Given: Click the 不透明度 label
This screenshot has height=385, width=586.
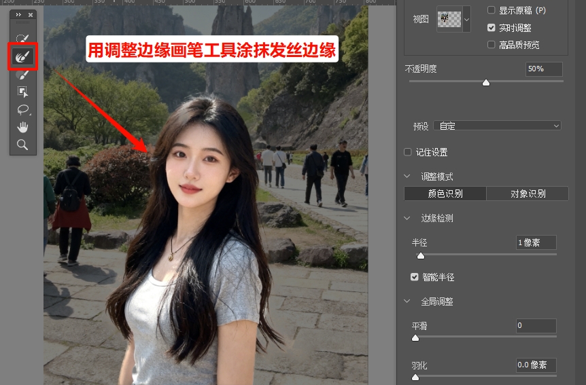Looking at the screenshot, I should coord(420,69).
